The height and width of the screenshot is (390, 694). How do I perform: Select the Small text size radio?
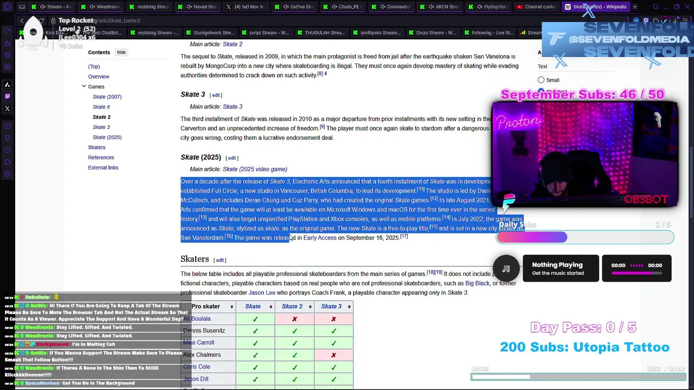coord(541,80)
